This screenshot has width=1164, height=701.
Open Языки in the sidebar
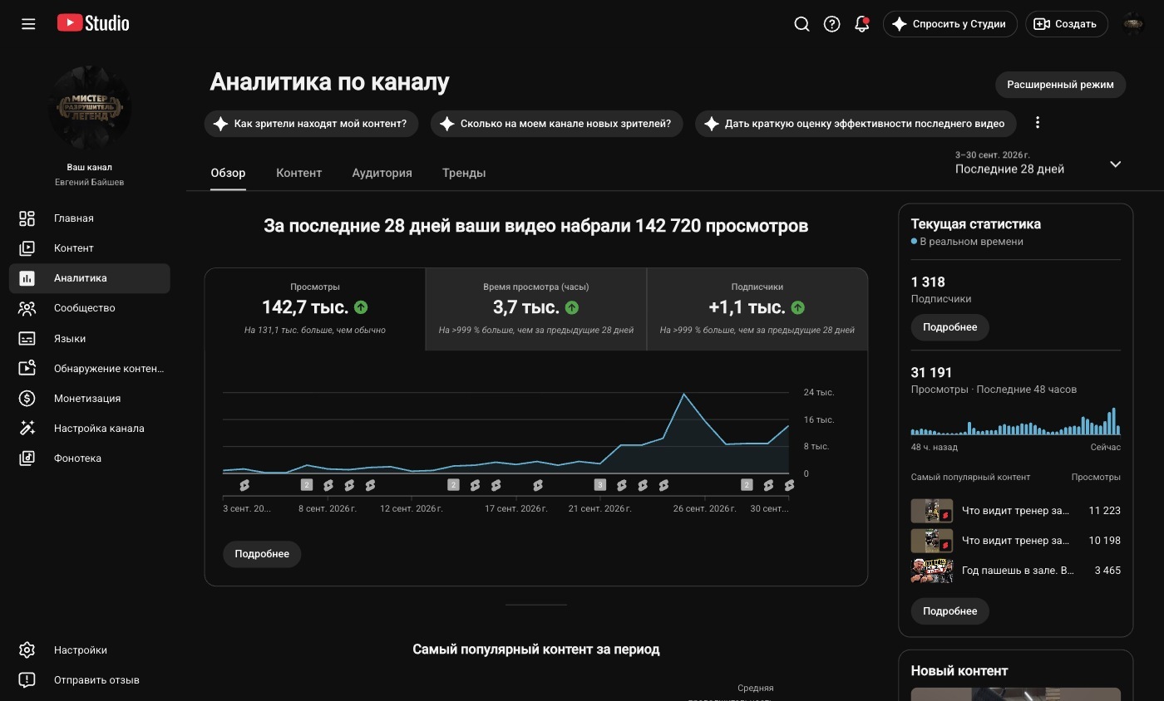click(x=90, y=339)
